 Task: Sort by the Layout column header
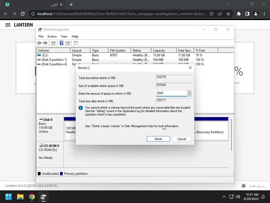coord(80,50)
